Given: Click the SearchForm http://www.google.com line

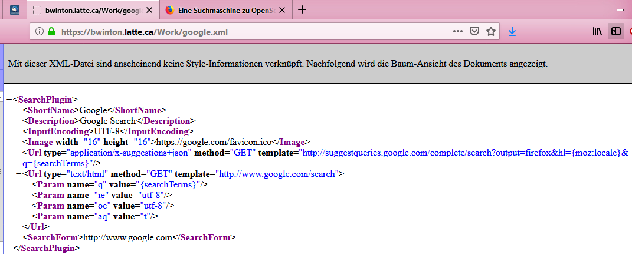Looking at the screenshot, I should 129,237.
